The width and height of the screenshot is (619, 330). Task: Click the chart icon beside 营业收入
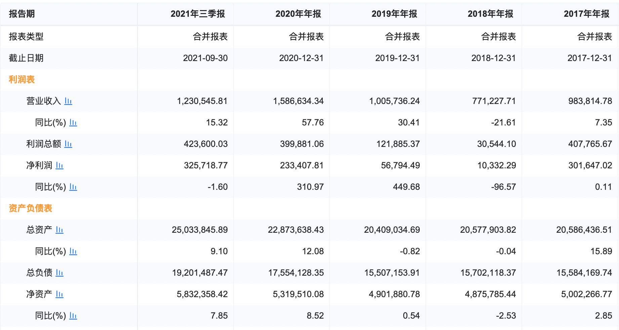point(68,101)
